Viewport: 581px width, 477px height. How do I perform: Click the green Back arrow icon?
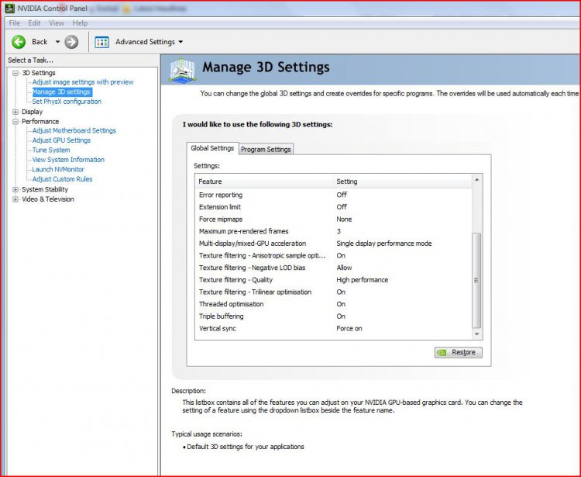tap(18, 42)
